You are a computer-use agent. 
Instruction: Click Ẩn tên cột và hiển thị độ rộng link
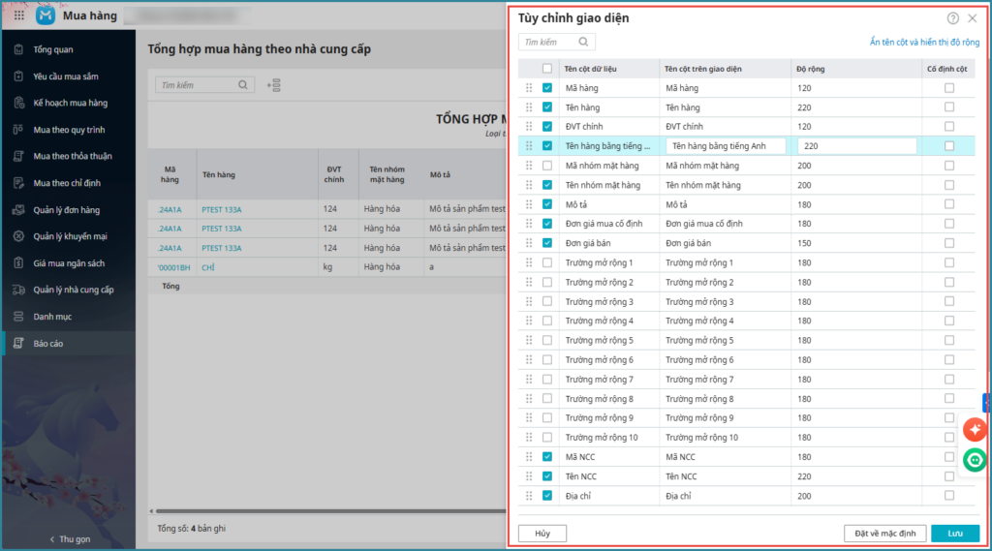924,42
